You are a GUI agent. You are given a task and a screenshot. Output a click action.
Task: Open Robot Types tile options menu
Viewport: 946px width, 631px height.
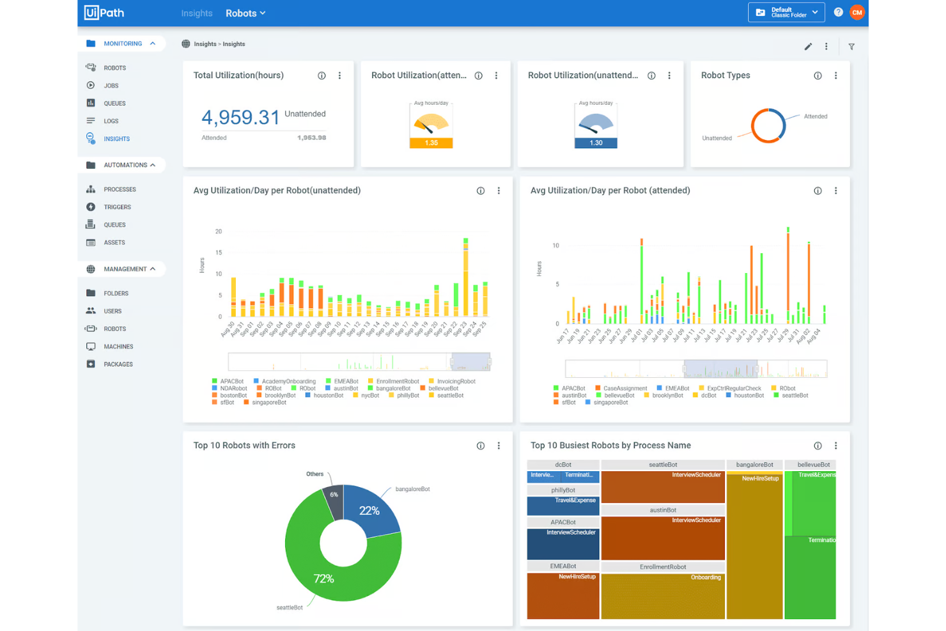pos(835,75)
